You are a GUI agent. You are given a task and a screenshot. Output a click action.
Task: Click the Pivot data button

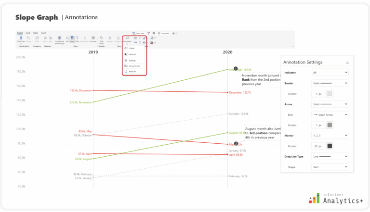139,33
